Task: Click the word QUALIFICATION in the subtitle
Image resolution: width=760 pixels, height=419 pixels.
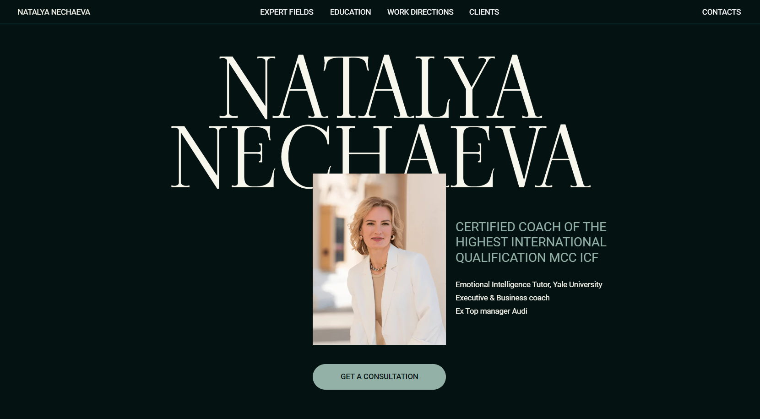Action: [x=500, y=257]
